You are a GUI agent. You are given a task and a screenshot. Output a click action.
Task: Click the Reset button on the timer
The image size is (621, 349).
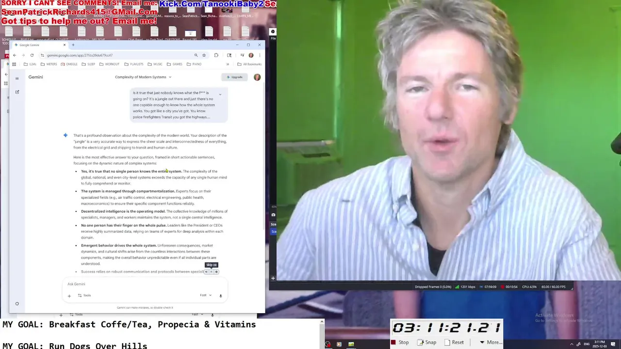point(454,342)
